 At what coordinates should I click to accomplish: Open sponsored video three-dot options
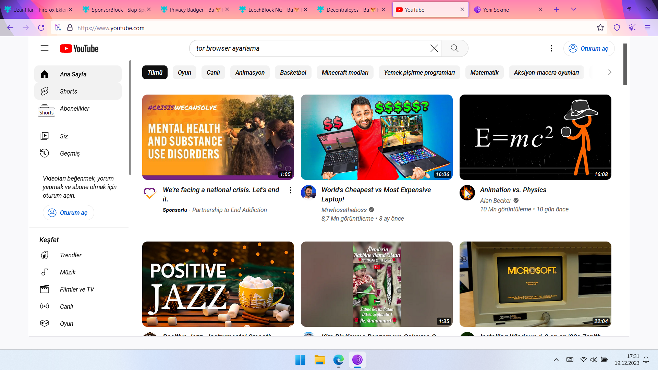pos(290,190)
